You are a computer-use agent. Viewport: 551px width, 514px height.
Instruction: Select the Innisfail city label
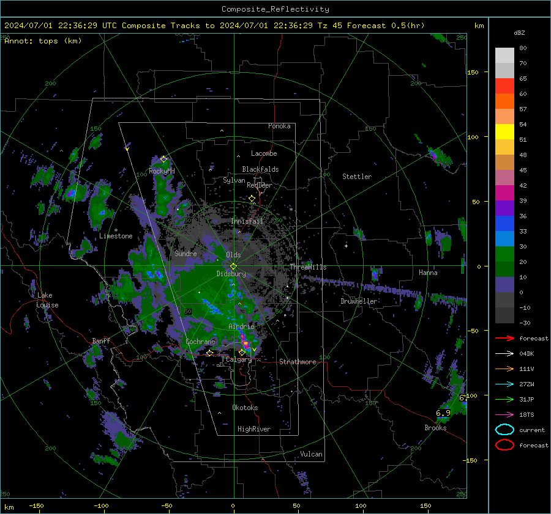click(247, 221)
